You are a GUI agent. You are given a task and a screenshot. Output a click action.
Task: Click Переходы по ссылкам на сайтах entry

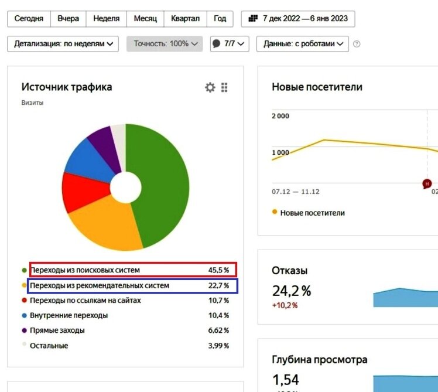point(85,301)
